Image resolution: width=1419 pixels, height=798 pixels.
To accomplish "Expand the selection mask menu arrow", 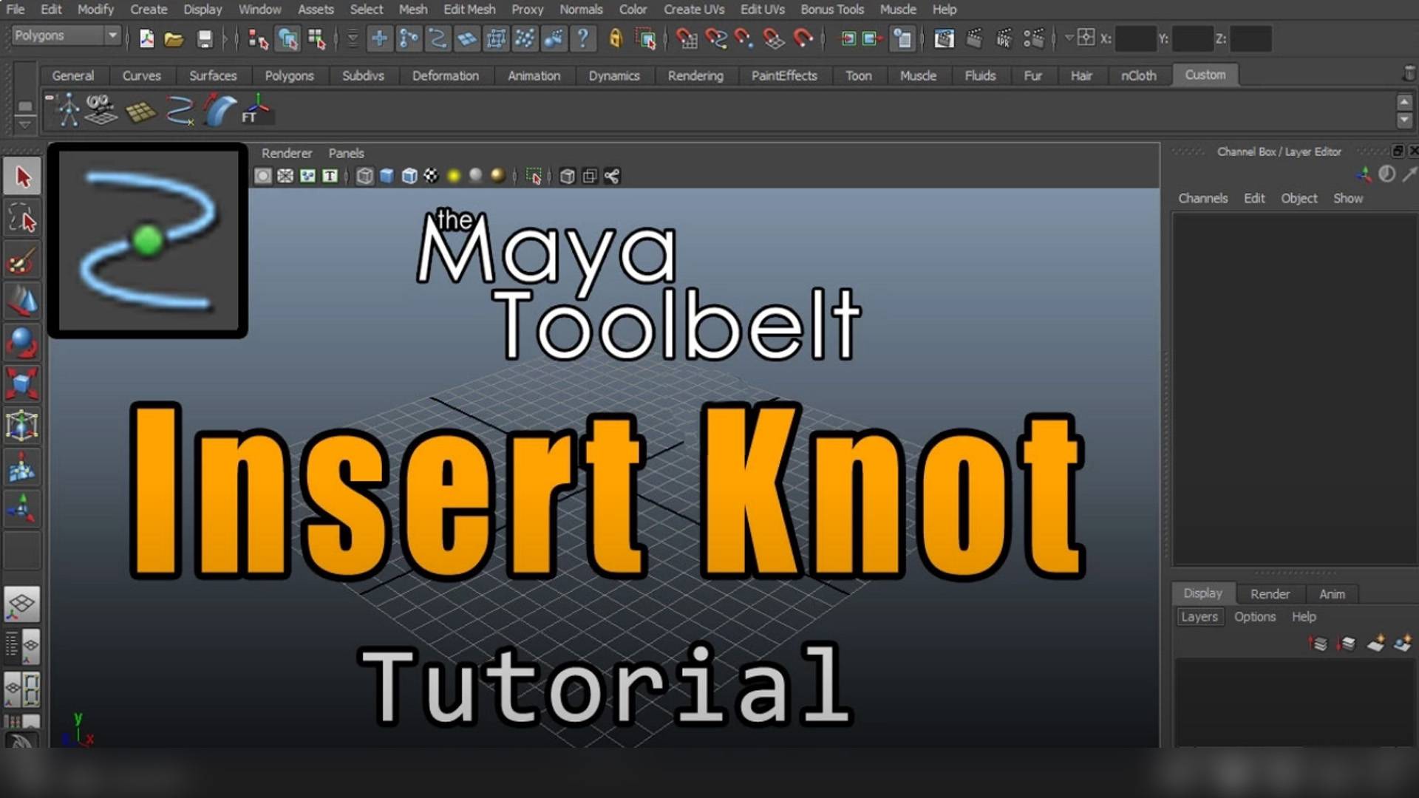I will pos(353,38).
